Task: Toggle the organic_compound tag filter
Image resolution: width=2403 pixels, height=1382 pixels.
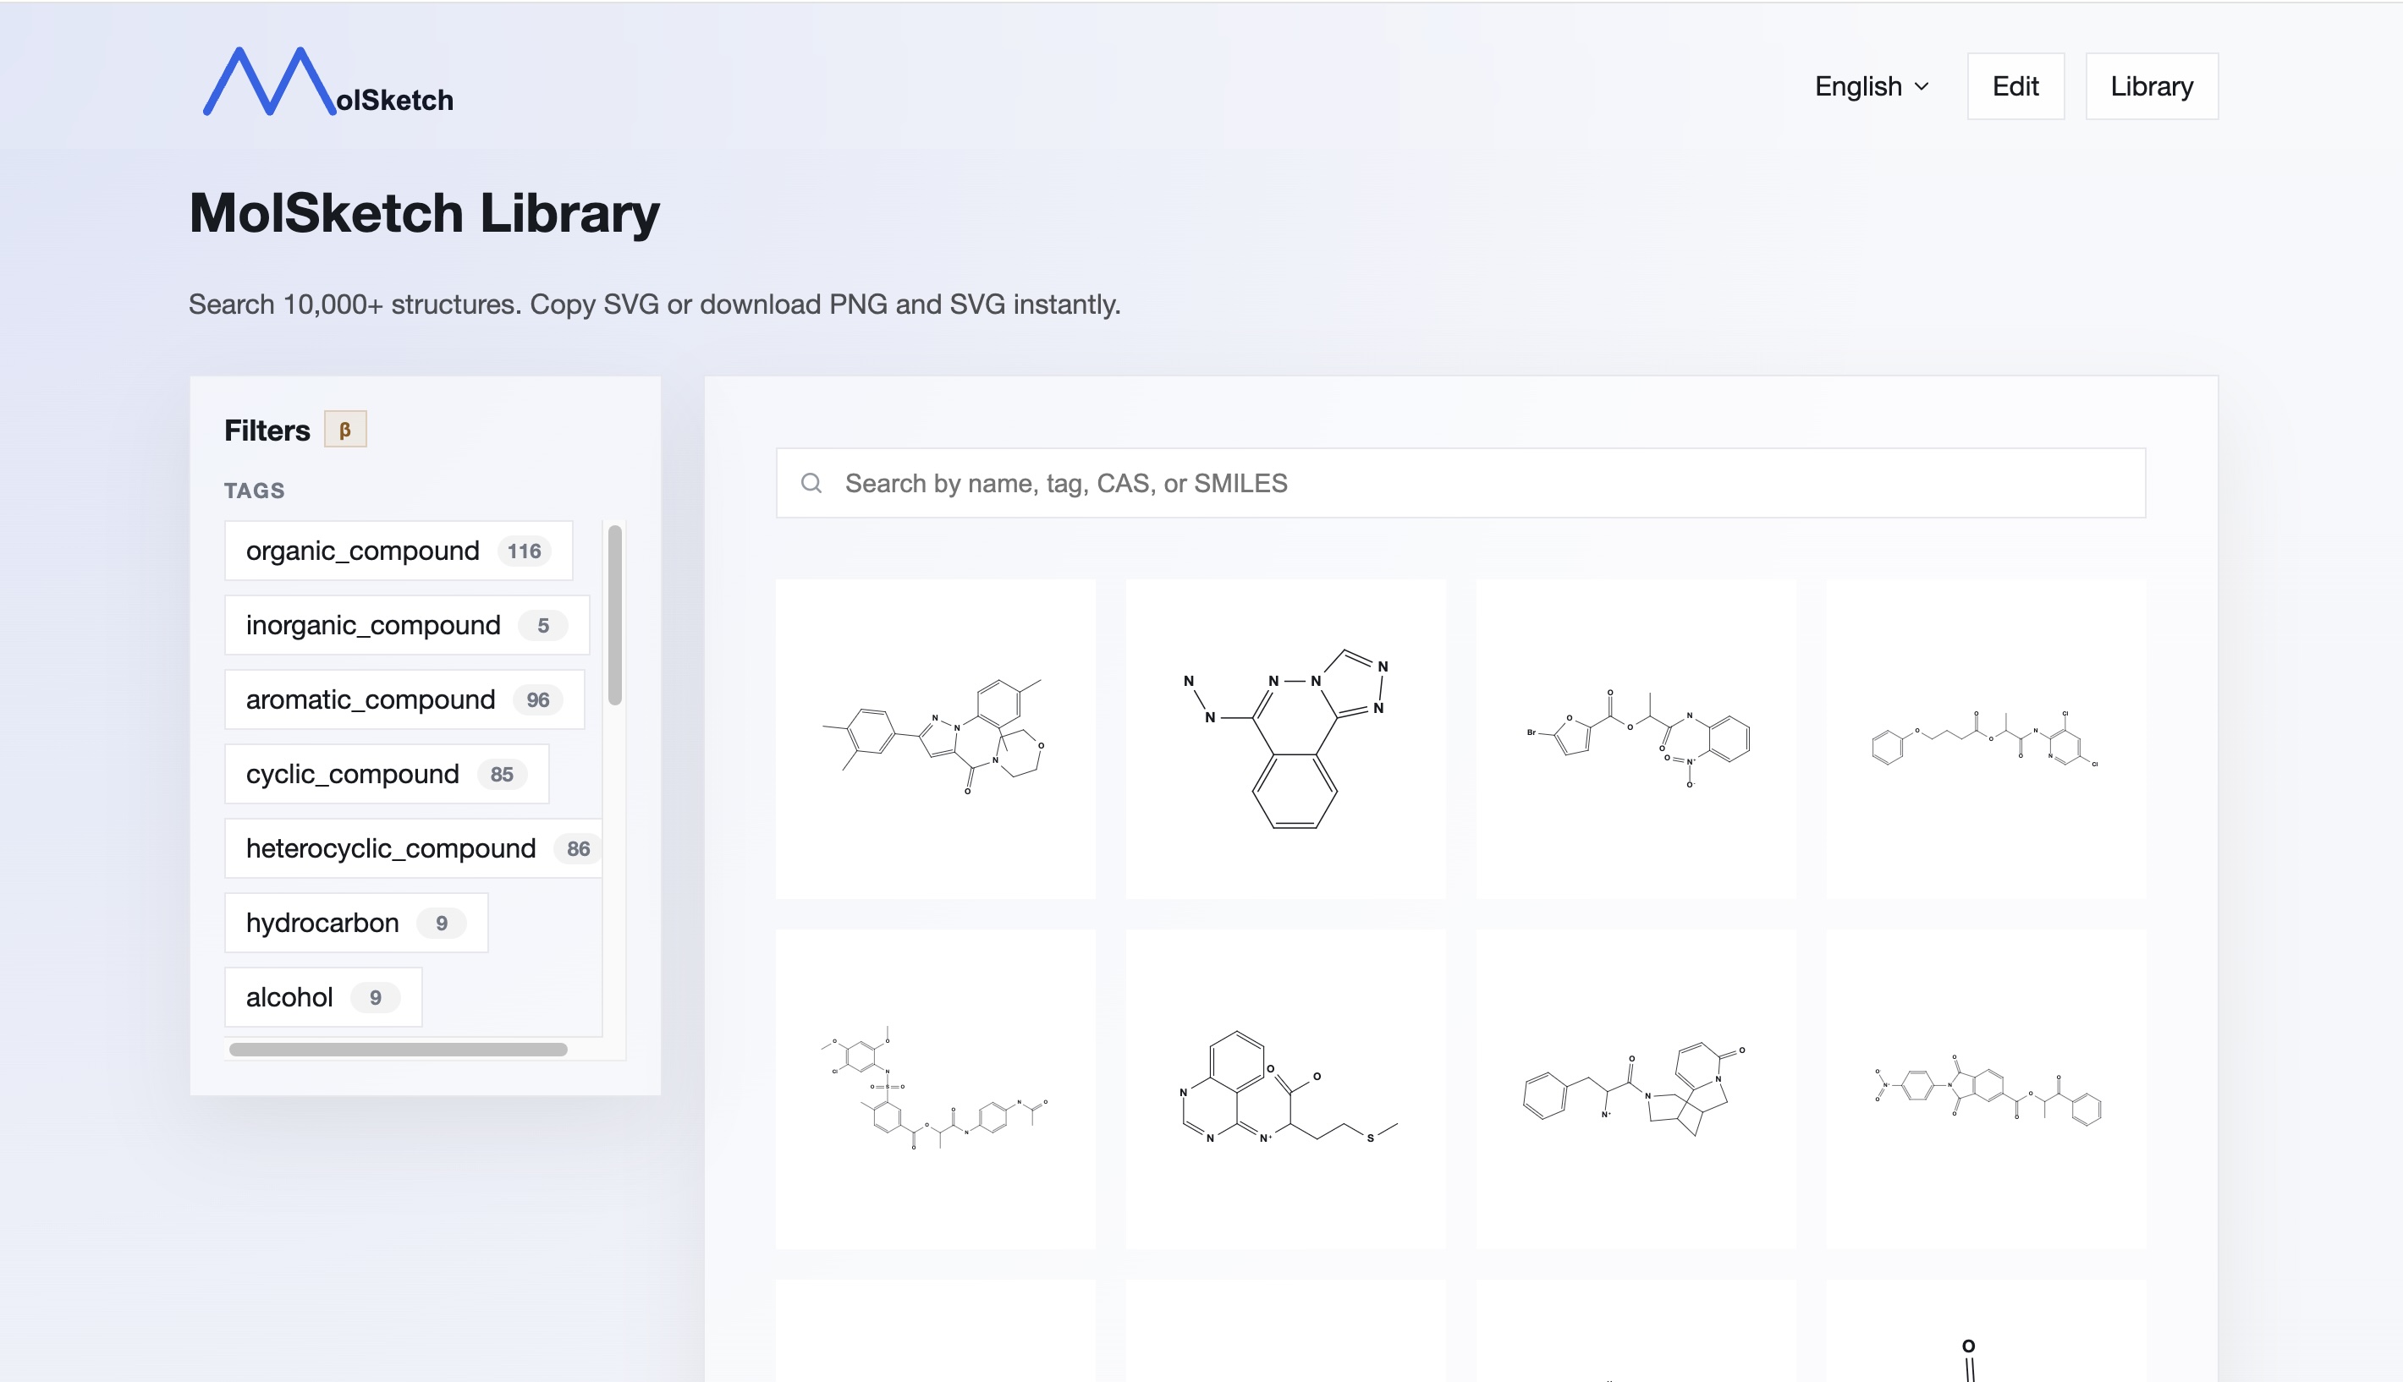Action: (x=399, y=551)
